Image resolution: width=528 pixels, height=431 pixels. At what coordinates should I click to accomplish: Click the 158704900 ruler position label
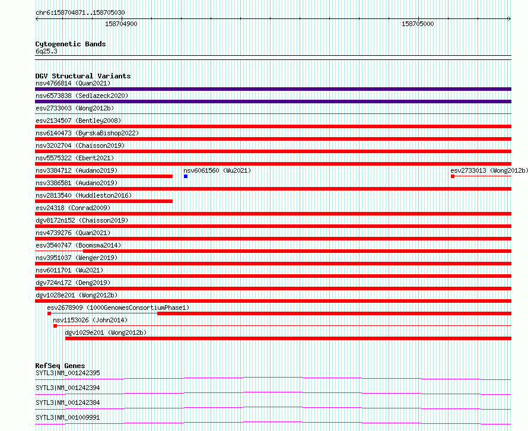[x=121, y=24]
